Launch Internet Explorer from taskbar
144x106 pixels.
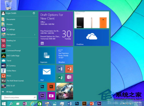click(x=32, y=104)
